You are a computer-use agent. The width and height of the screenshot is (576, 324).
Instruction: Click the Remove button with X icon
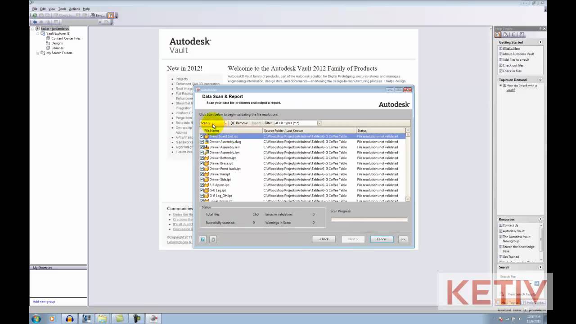coord(239,123)
